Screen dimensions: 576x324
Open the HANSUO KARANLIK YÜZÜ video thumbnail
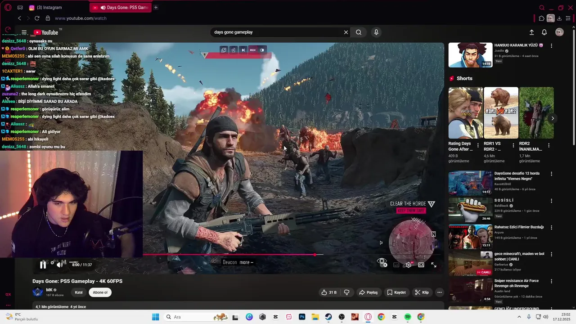click(470, 55)
